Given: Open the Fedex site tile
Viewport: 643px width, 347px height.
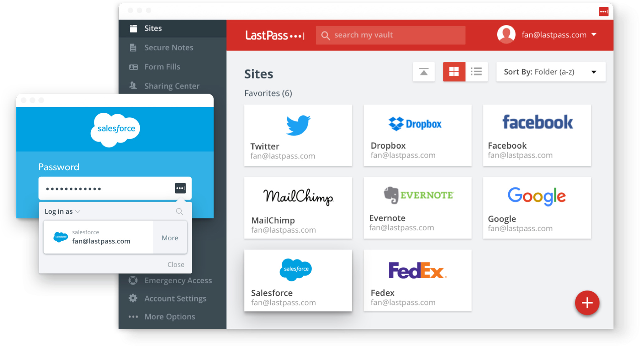Looking at the screenshot, I should point(417,280).
